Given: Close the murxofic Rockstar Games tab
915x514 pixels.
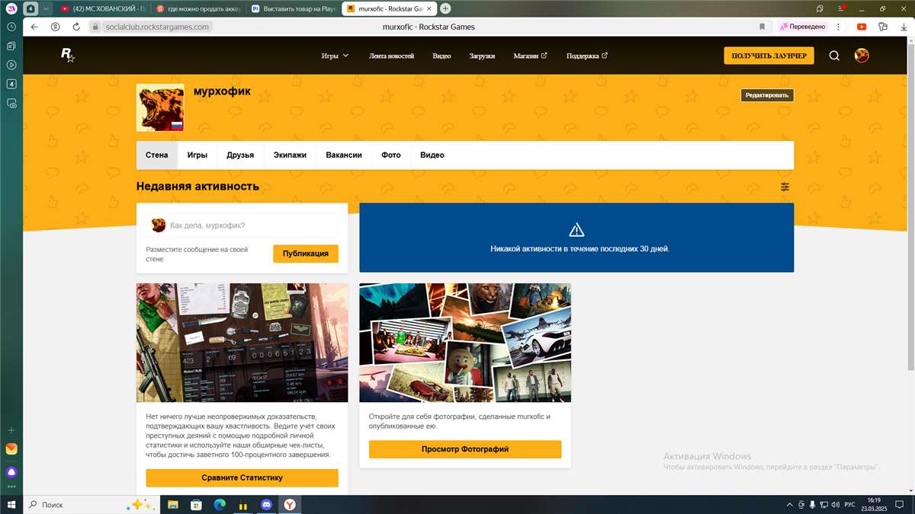Looking at the screenshot, I should (431, 8).
